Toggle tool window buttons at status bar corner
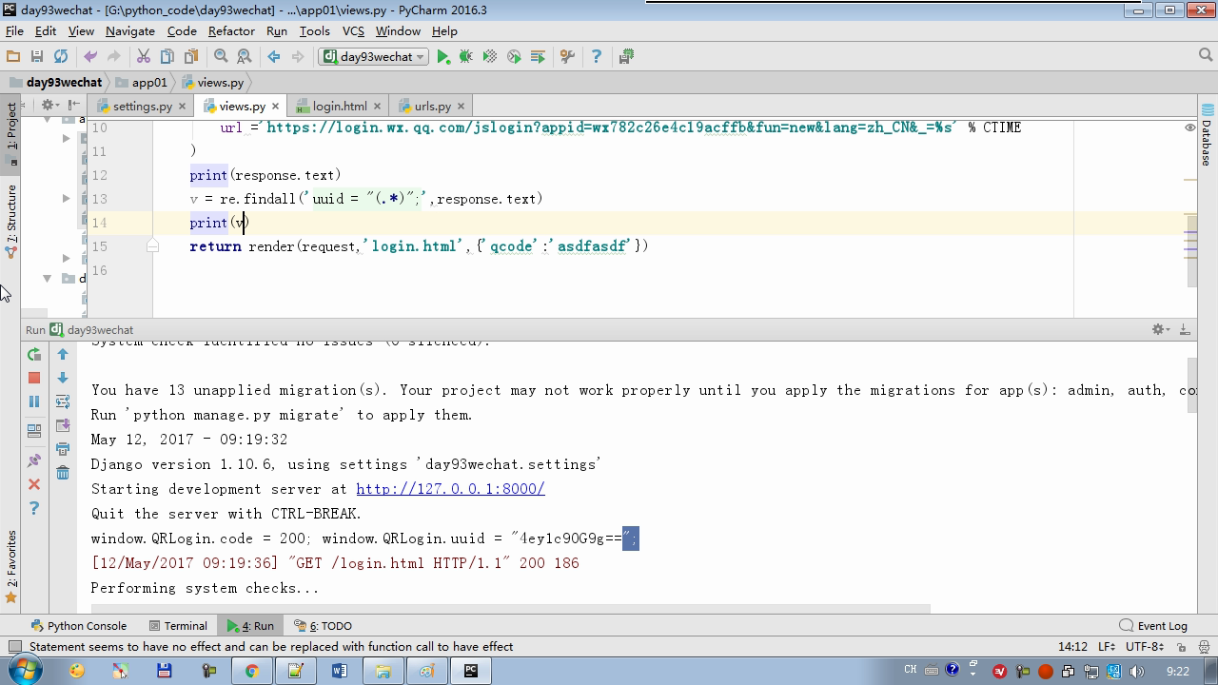This screenshot has width=1218, height=685. click(14, 647)
